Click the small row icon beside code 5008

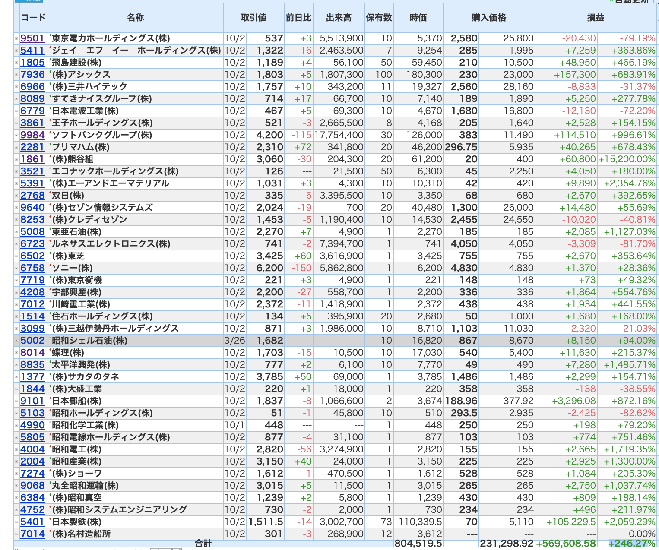pyautogui.click(x=16, y=232)
